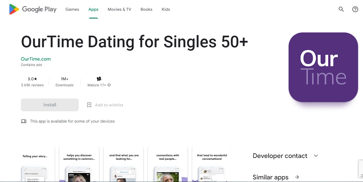
Task: Click the Contains ads text
Action: [x=31, y=65]
